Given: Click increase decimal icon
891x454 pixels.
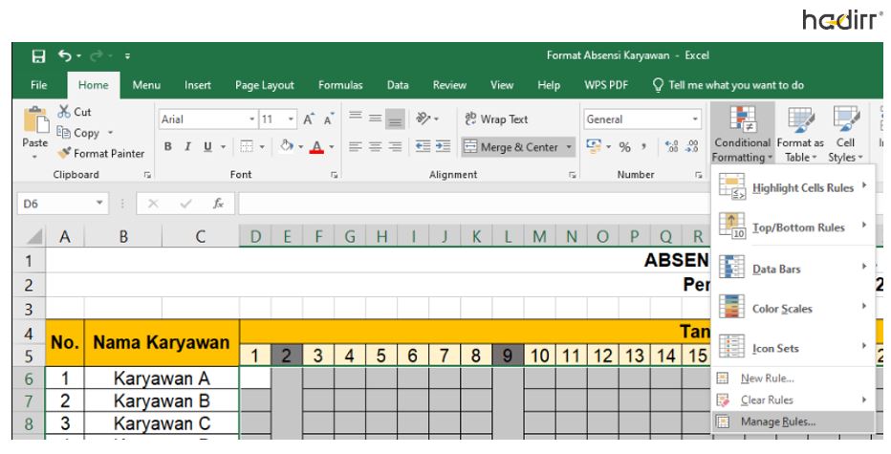Looking at the screenshot, I should click(x=672, y=146).
